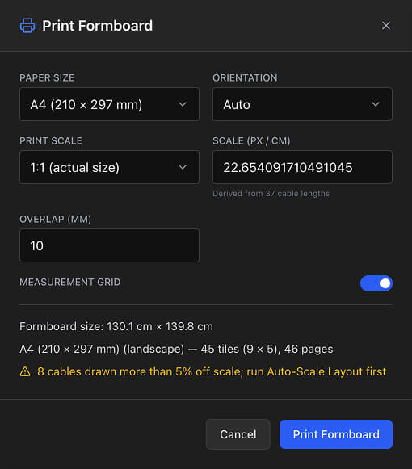This screenshot has width=412, height=469.
Task: Select the 'Derived from 37 cable lengths' hint
Action: pos(271,194)
